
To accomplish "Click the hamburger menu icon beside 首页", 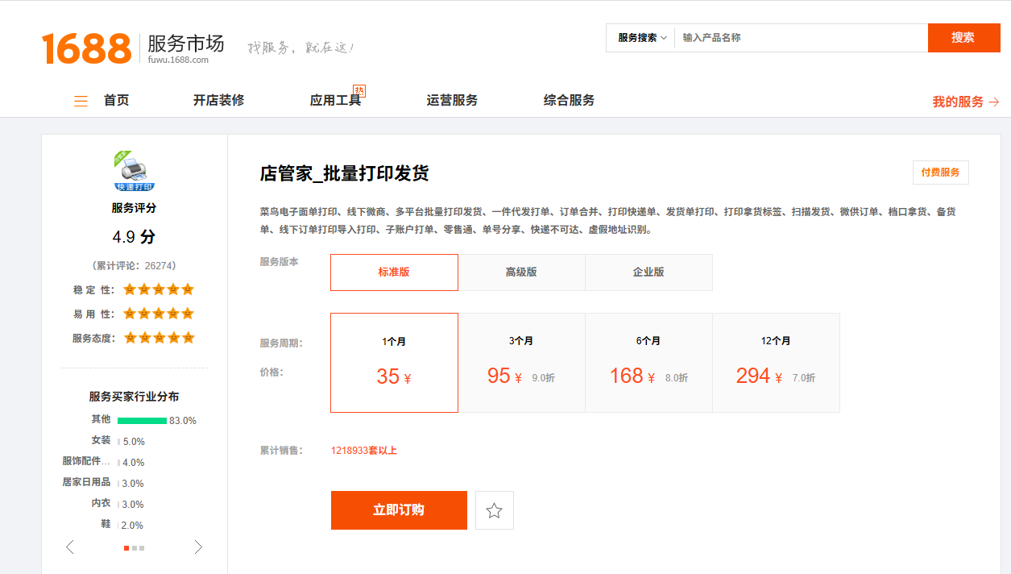I will [81, 101].
